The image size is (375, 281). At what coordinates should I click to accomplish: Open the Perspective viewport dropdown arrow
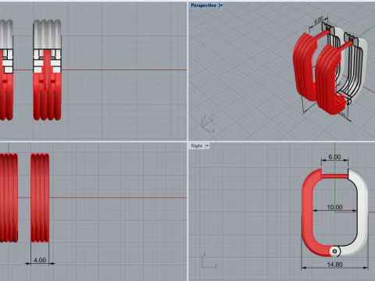pos(221,5)
